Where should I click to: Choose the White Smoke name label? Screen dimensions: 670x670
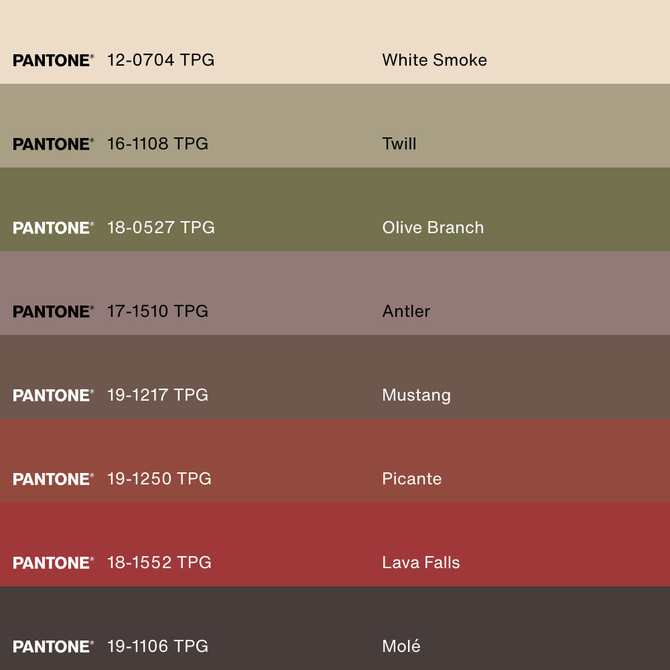[434, 60]
